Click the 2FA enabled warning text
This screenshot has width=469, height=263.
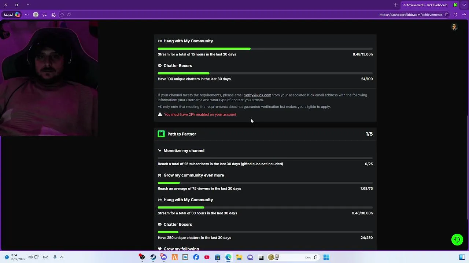[x=200, y=114]
